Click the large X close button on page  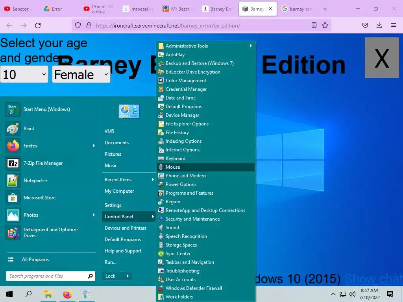click(382, 58)
